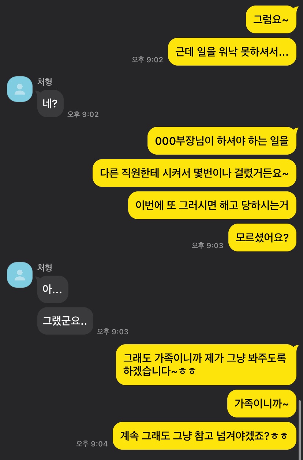Select the 000부장님이 하셔야 하는 일을 message
Image resolution: width=303 pixels, height=460 pixels.
[x=222, y=141]
